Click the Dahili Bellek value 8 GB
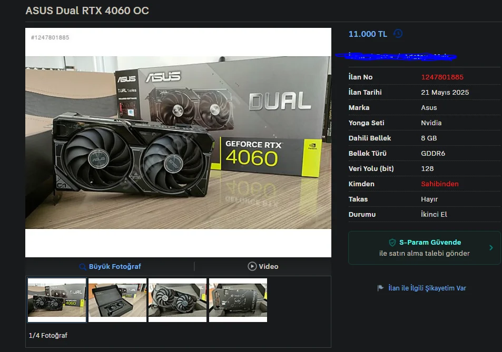 tap(429, 138)
